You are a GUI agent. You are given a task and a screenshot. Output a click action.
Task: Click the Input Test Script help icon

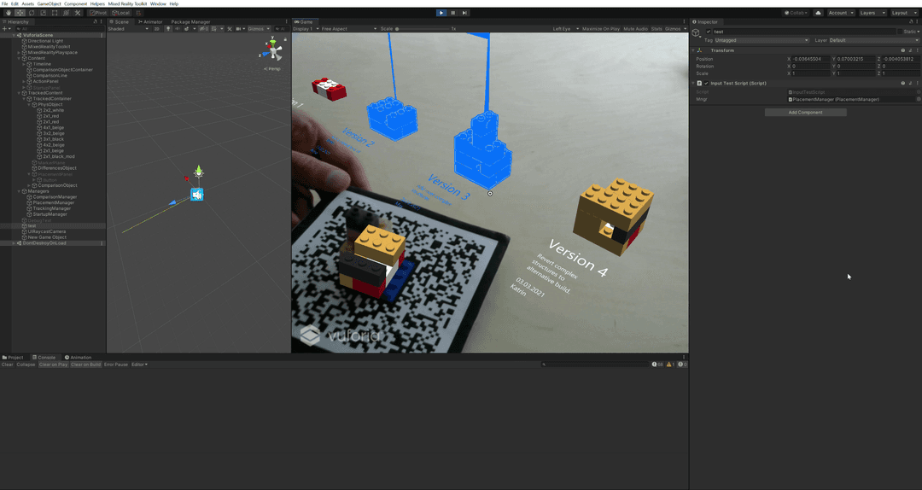(x=902, y=83)
